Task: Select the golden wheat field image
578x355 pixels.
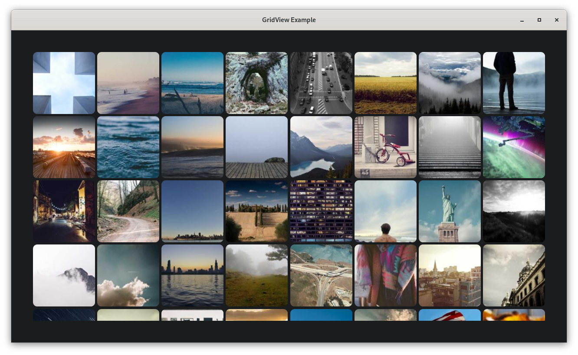Action: [385, 83]
